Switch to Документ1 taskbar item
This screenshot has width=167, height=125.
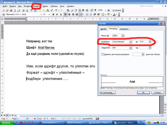pos(100,123)
